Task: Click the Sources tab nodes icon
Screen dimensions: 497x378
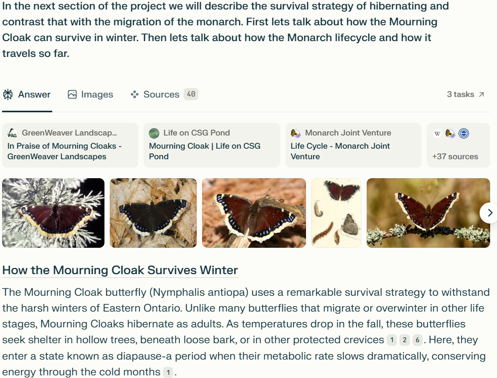Action: click(x=135, y=94)
